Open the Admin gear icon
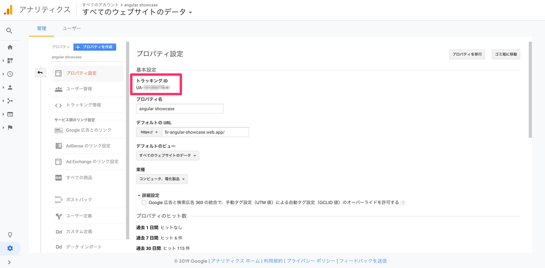 (10, 248)
